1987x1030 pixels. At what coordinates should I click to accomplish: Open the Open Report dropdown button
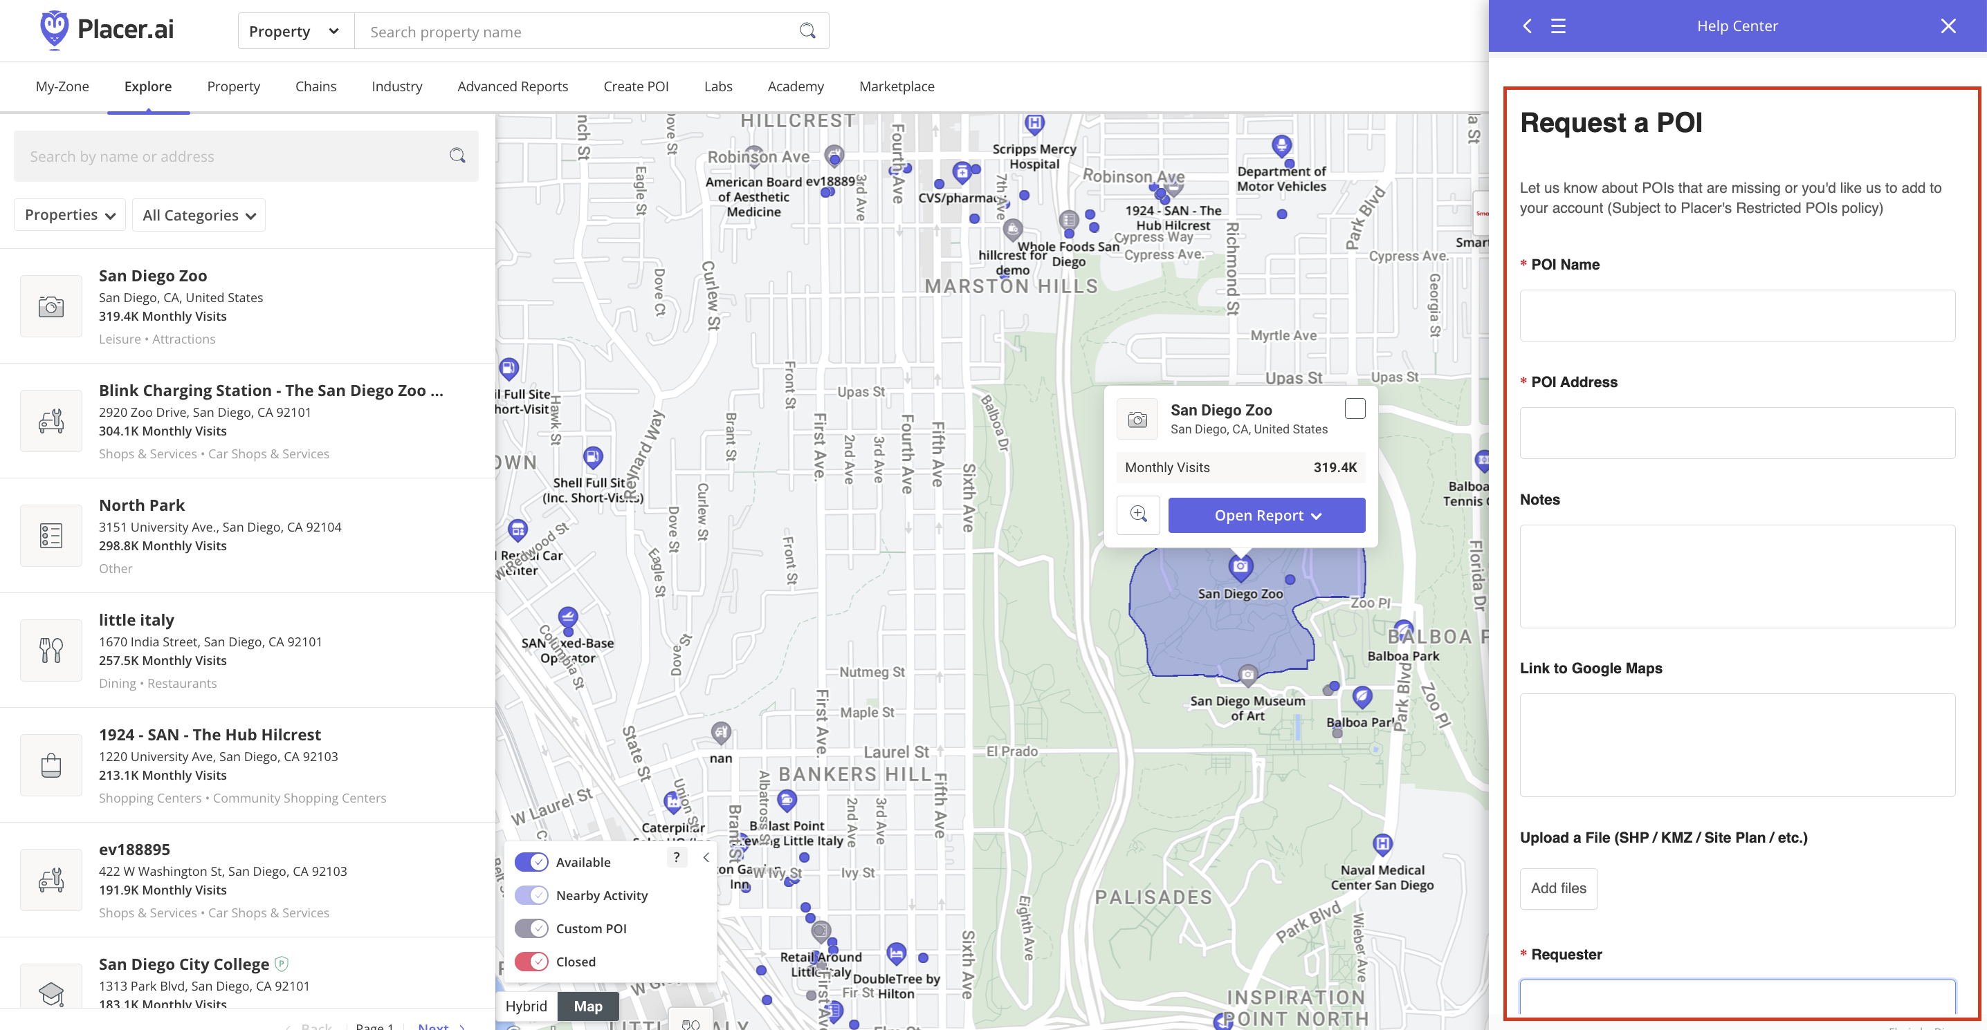pyautogui.click(x=1267, y=515)
